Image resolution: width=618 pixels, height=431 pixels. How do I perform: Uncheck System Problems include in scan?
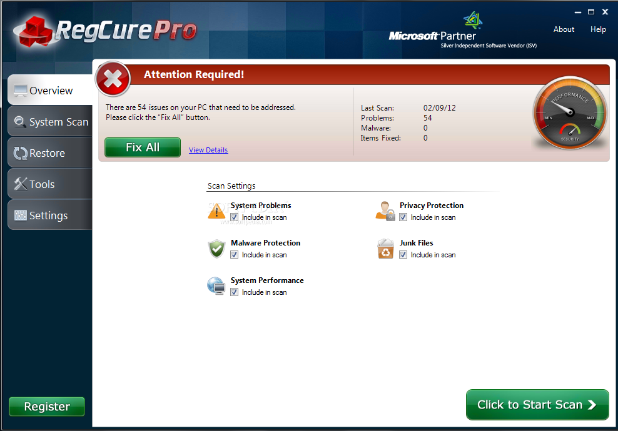point(235,217)
